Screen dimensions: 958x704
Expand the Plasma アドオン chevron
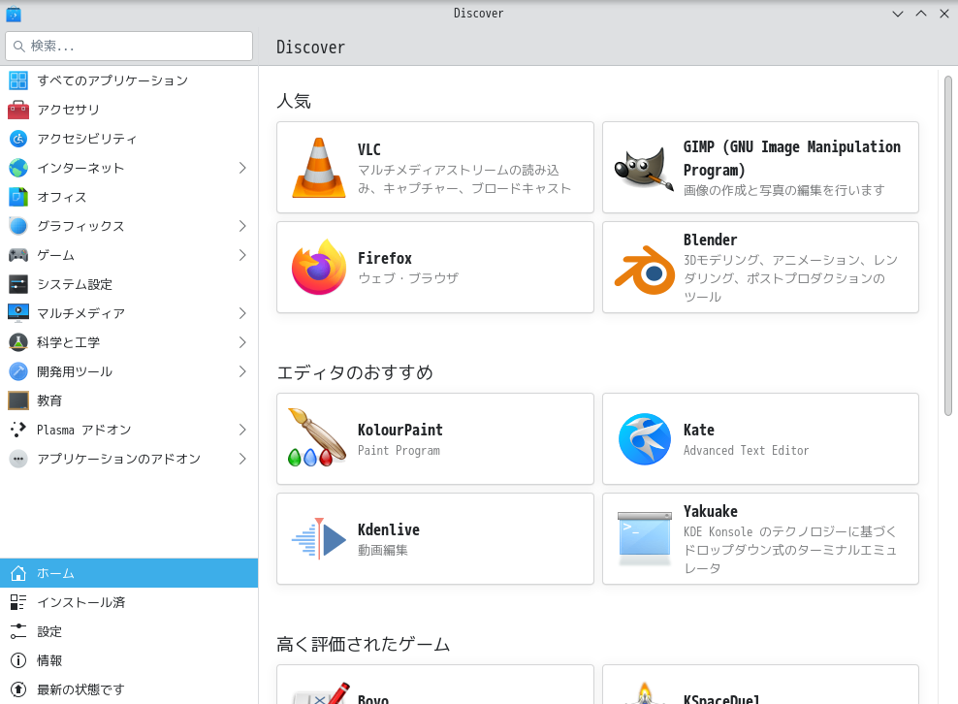click(242, 430)
